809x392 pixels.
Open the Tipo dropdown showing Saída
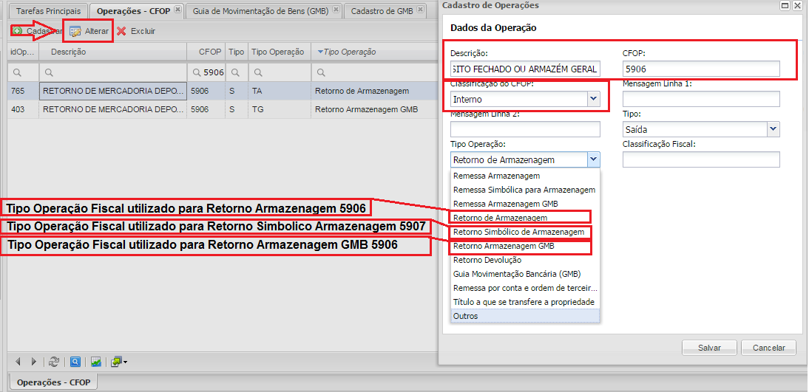click(773, 129)
